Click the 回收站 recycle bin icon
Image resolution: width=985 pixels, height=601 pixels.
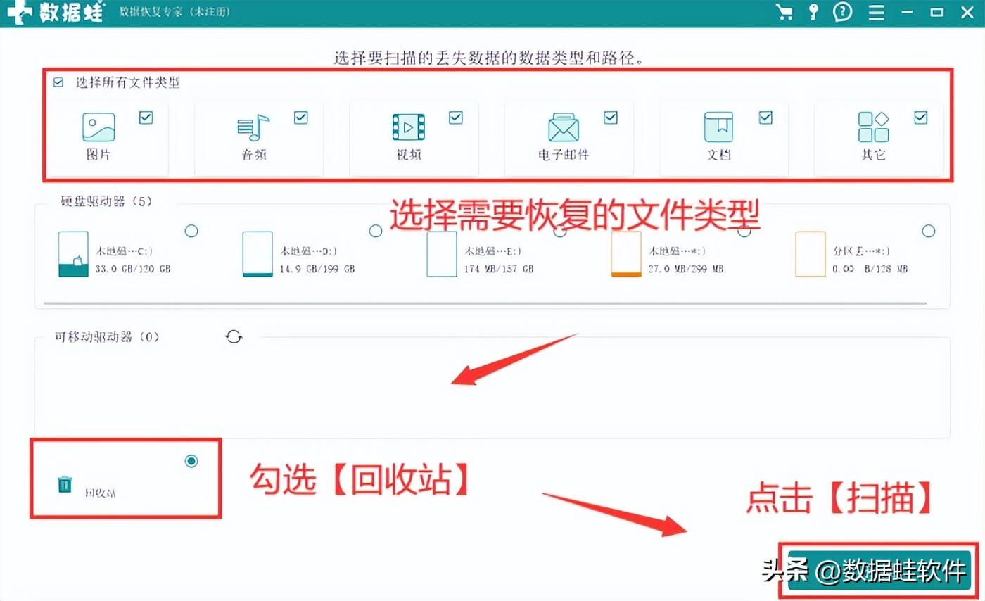click(x=64, y=483)
